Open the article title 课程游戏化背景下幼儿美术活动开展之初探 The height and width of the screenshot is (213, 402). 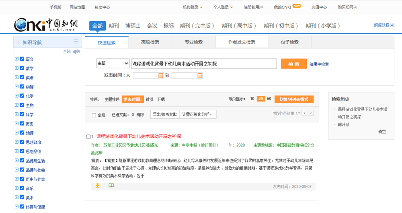[x=139, y=136]
